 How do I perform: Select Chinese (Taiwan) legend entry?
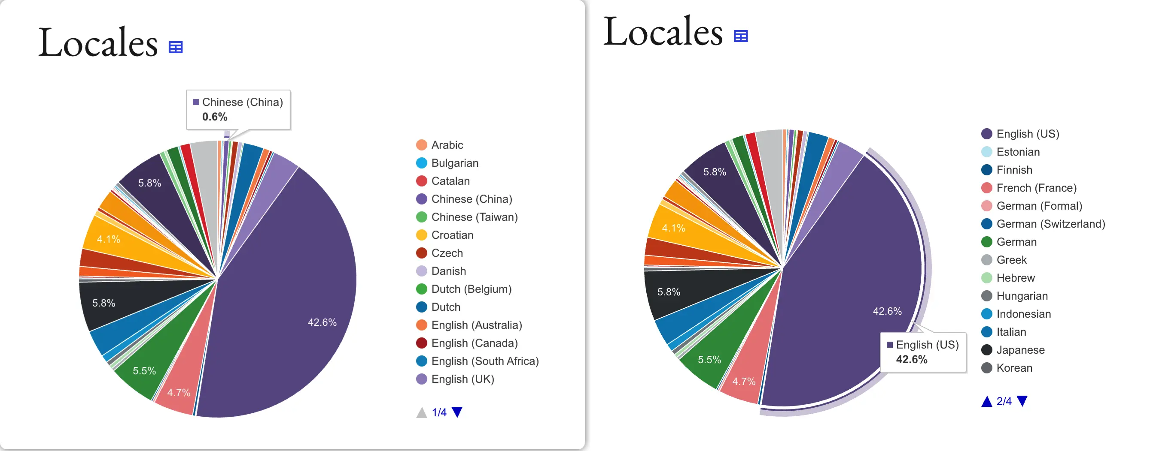pyautogui.click(x=467, y=217)
